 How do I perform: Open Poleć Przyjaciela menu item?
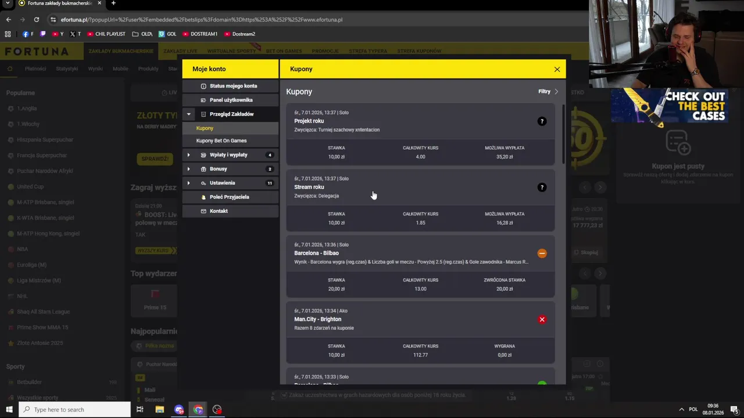(230, 197)
